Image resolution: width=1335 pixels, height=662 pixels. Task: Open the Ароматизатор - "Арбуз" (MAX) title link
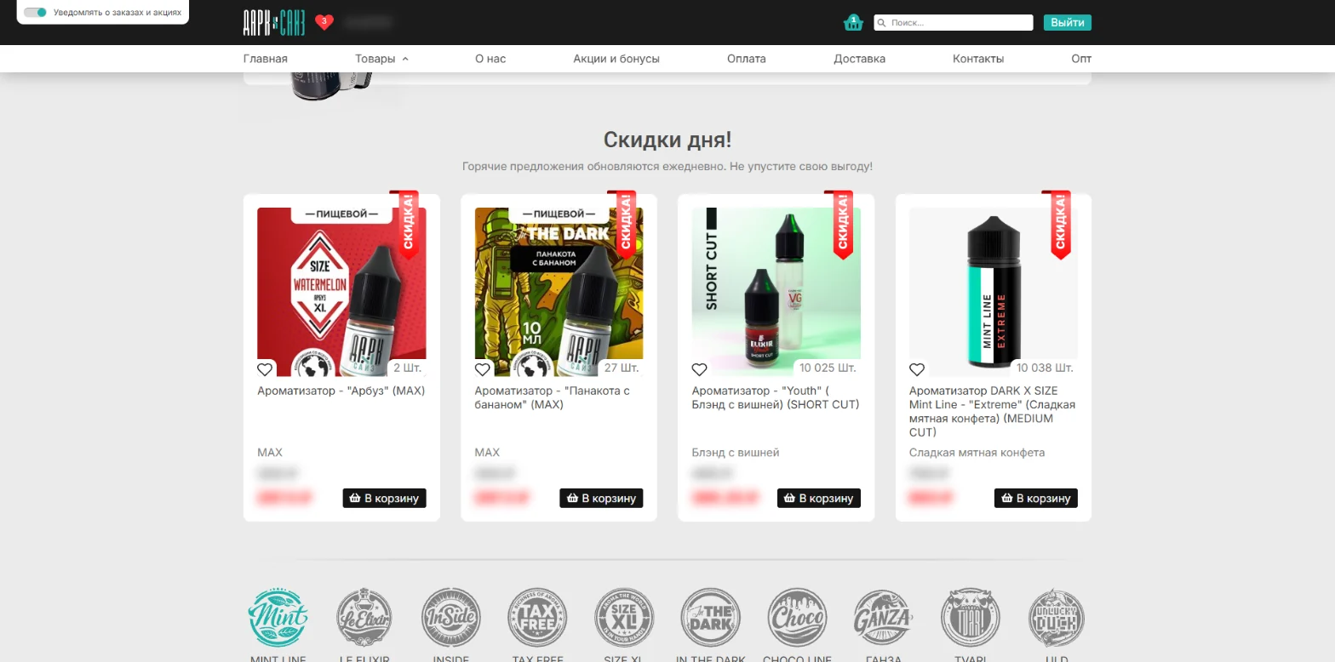[x=341, y=391]
